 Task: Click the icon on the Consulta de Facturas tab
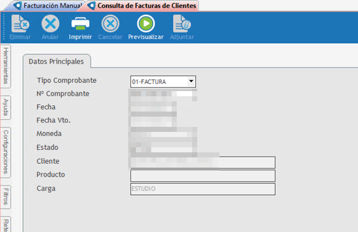(x=91, y=6)
